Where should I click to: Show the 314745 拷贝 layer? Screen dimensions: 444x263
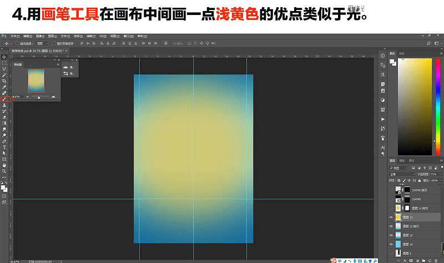point(391,190)
